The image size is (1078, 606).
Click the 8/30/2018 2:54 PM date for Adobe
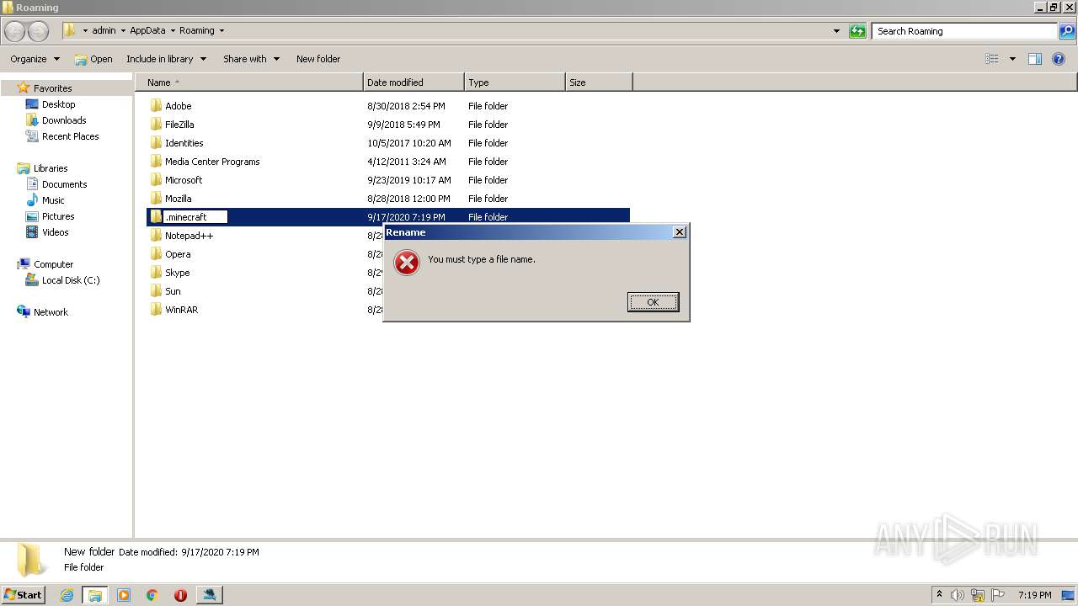point(406,106)
